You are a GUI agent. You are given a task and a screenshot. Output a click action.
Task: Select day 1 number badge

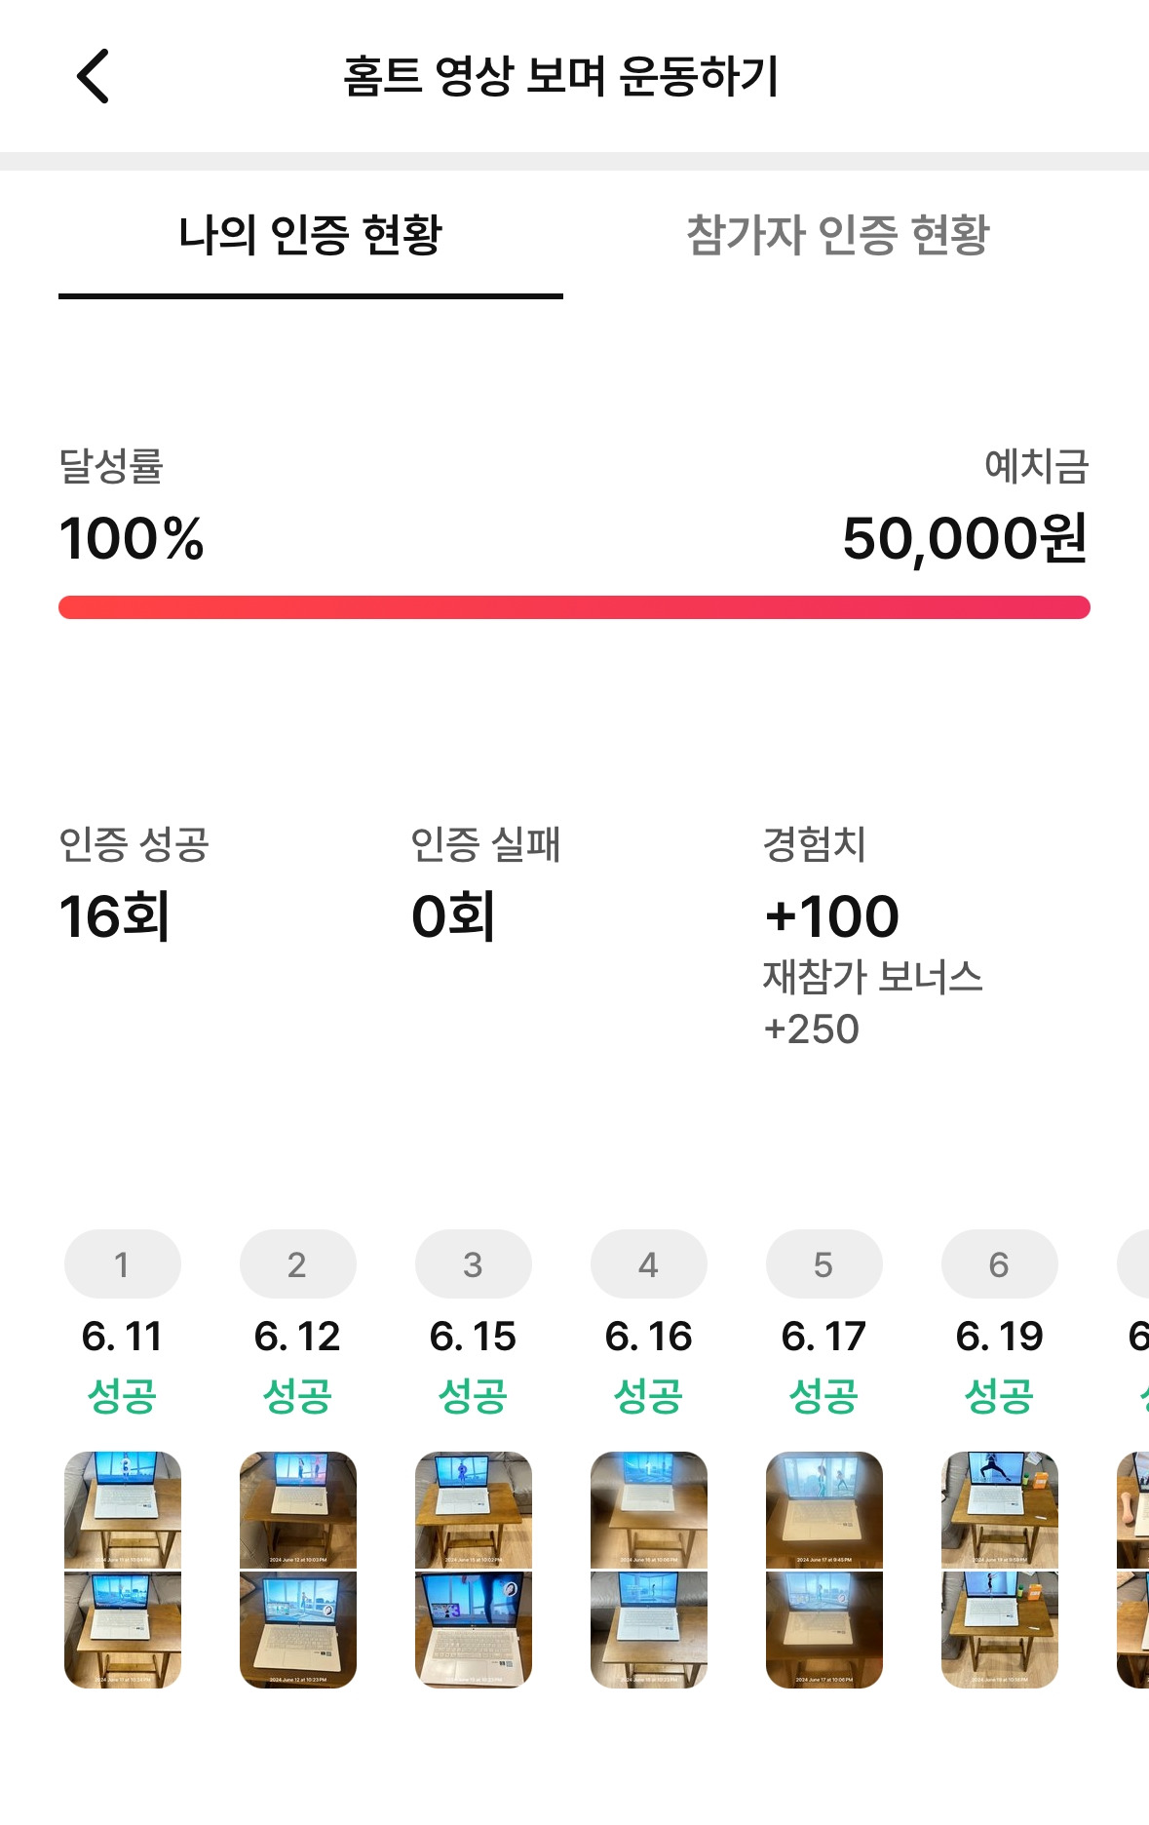point(123,1264)
